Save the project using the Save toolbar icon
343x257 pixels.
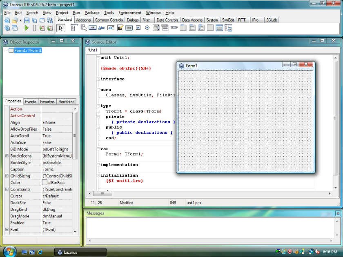coord(27,20)
